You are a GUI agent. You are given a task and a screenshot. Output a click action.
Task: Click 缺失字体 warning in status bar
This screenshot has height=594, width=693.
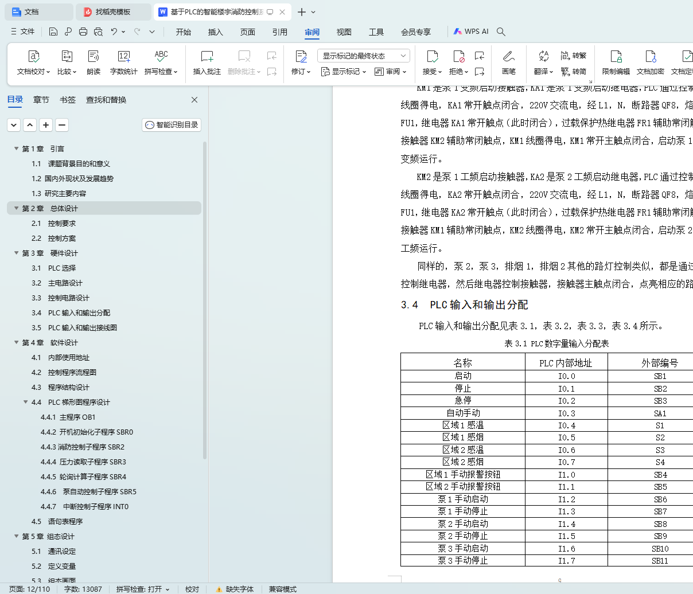click(235, 589)
